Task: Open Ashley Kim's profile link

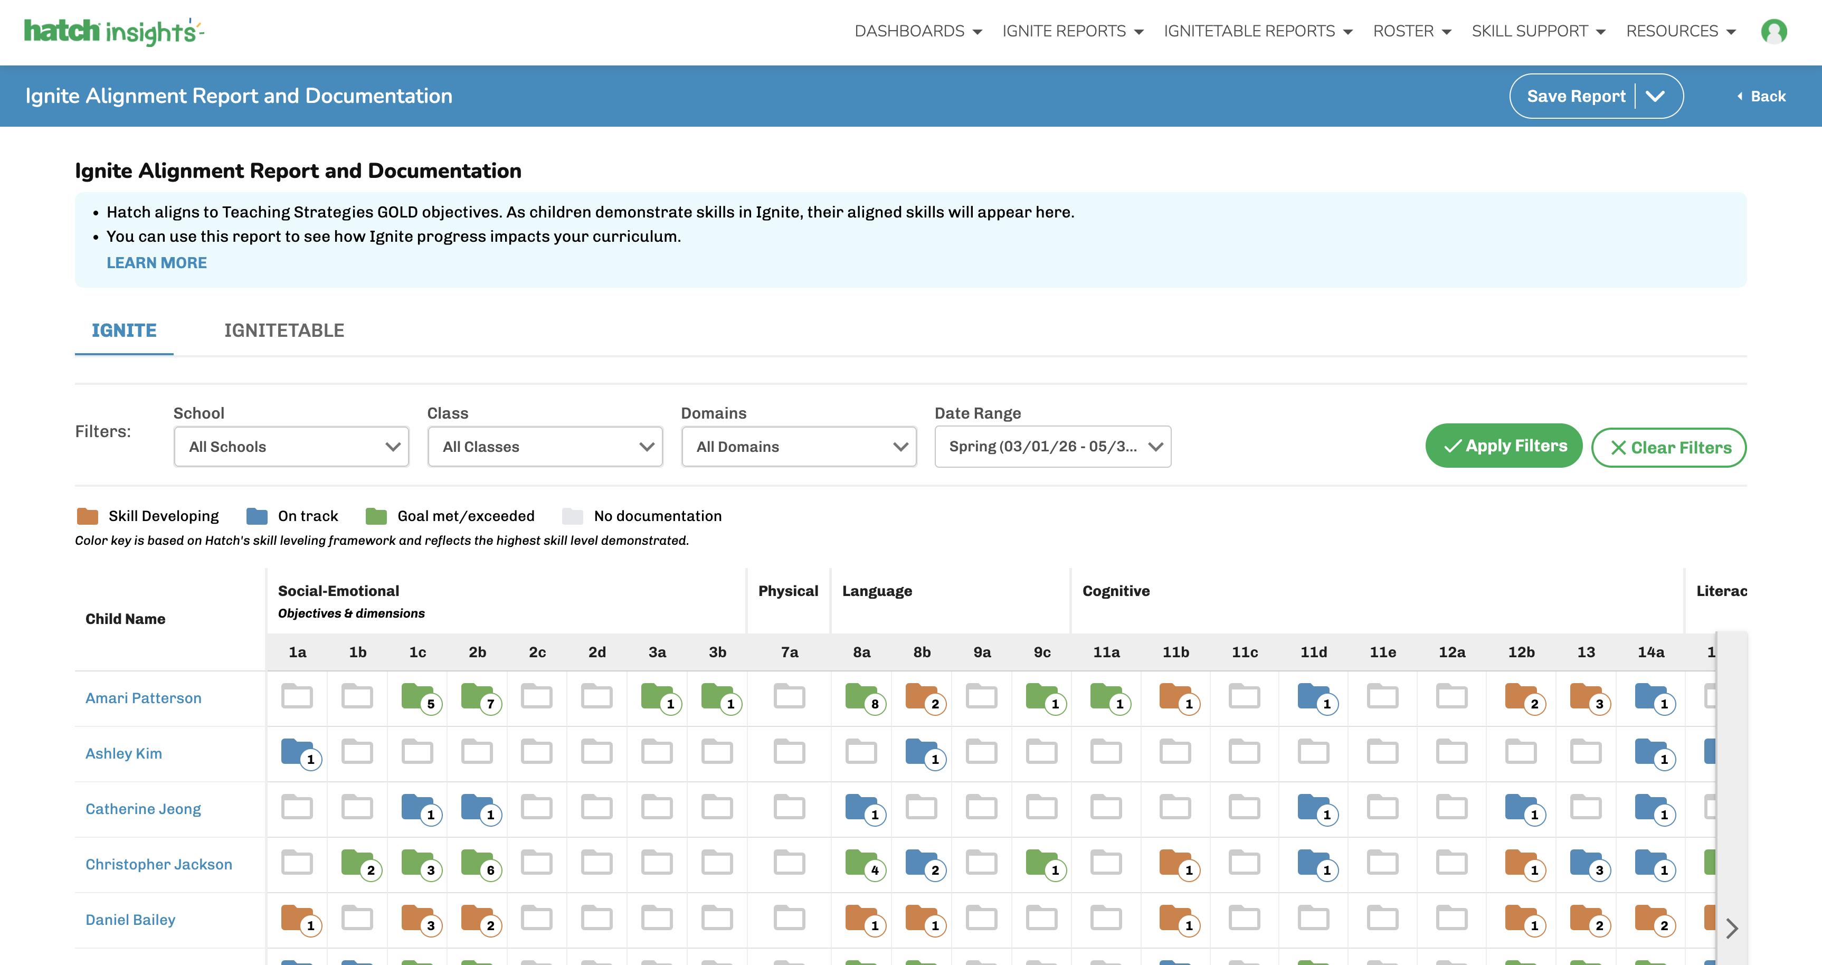Action: coord(124,753)
